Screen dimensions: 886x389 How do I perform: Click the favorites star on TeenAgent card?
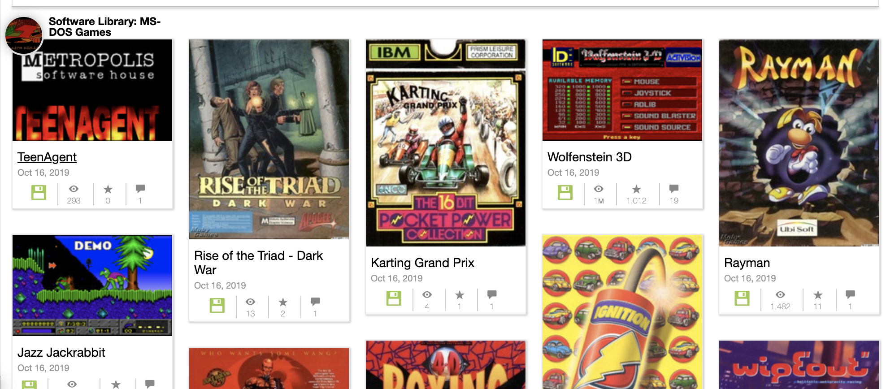point(108,189)
